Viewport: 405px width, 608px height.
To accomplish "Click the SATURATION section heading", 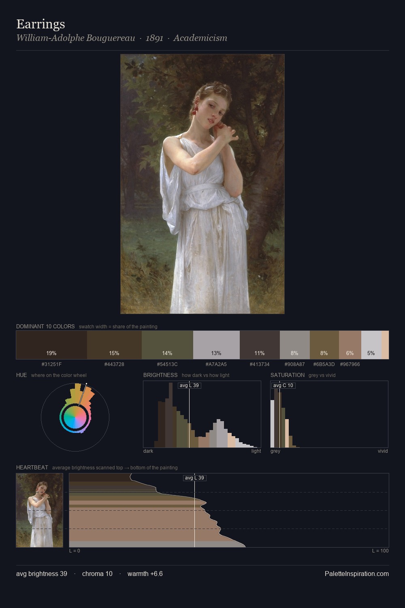I will 288,375.
